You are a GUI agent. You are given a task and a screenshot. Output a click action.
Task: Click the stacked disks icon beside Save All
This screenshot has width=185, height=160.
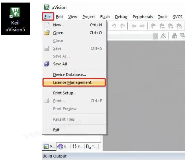coord(47,64)
